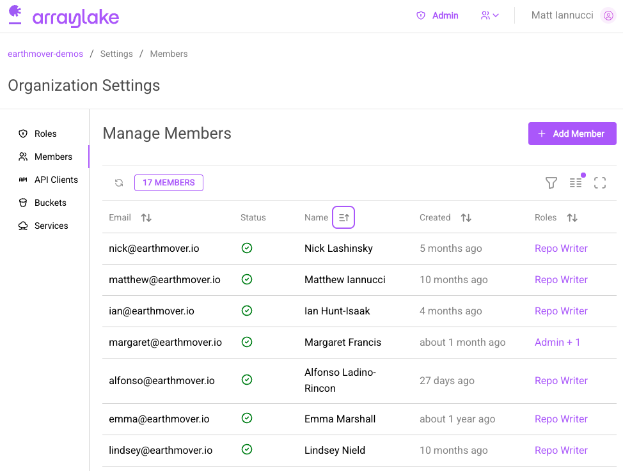The width and height of the screenshot is (623, 471).
Task: Click the 'about 1 year ago' cell
Action: point(457,419)
